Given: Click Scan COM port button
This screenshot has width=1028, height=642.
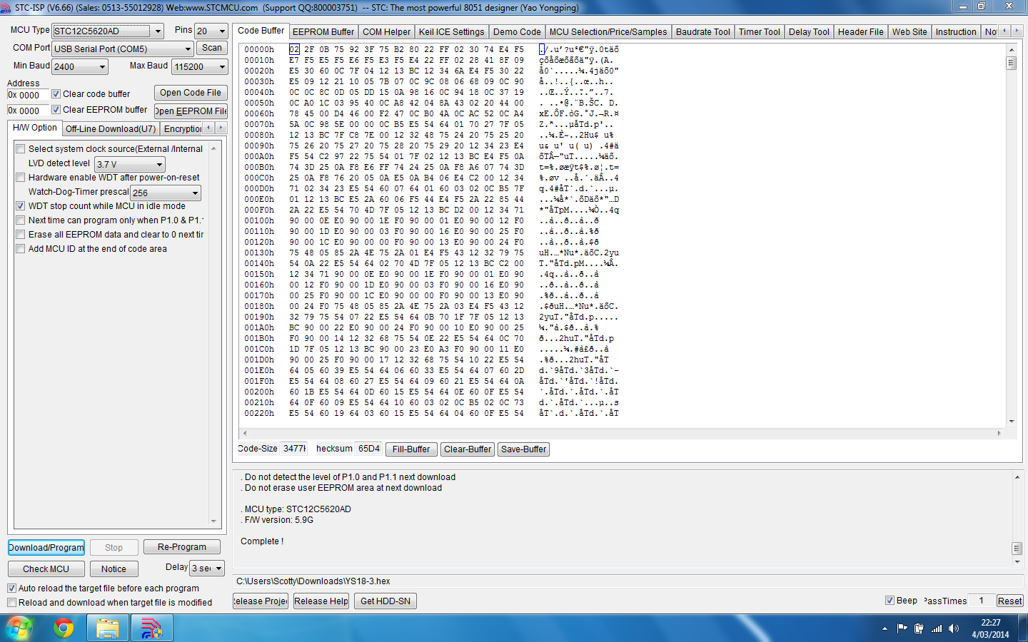Looking at the screenshot, I should [x=212, y=48].
